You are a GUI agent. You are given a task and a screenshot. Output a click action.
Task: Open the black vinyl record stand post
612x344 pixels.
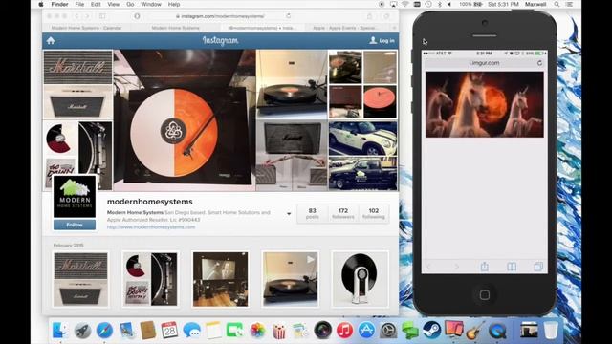pos(360,279)
